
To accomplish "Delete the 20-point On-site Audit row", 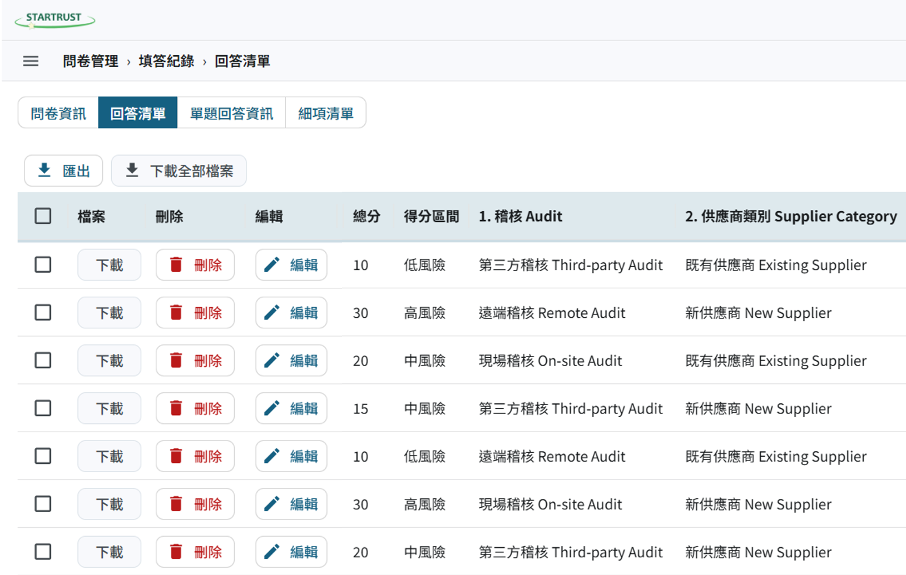I will coord(195,361).
